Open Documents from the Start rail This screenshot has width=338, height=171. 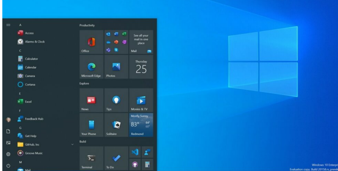(x=8, y=131)
